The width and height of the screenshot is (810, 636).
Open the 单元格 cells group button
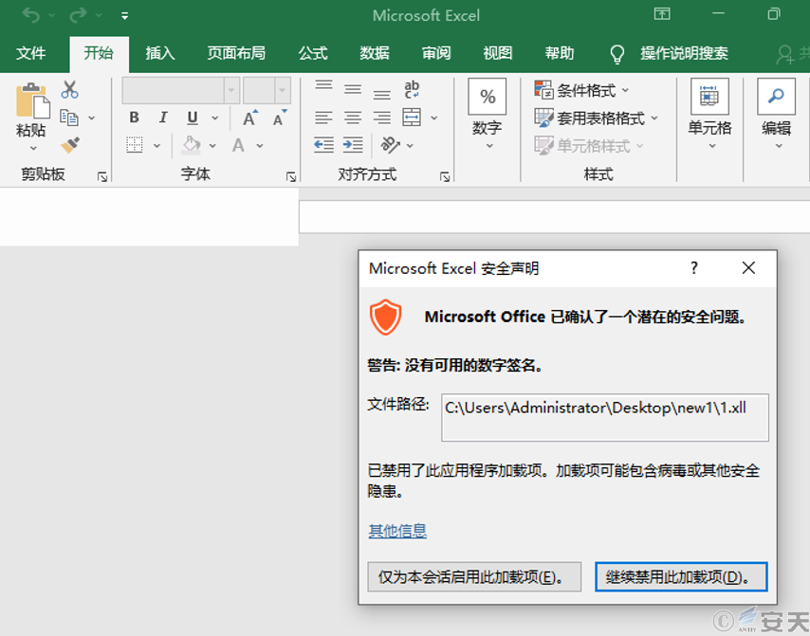709,115
